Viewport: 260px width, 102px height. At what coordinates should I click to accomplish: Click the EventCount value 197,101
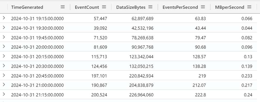click(99, 76)
